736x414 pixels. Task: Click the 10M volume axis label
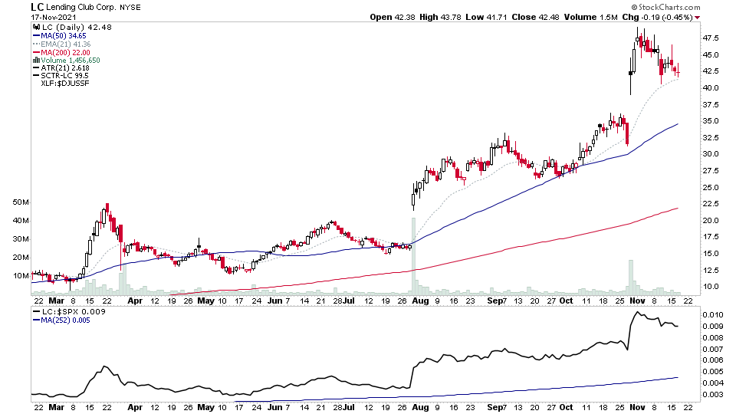(x=21, y=275)
